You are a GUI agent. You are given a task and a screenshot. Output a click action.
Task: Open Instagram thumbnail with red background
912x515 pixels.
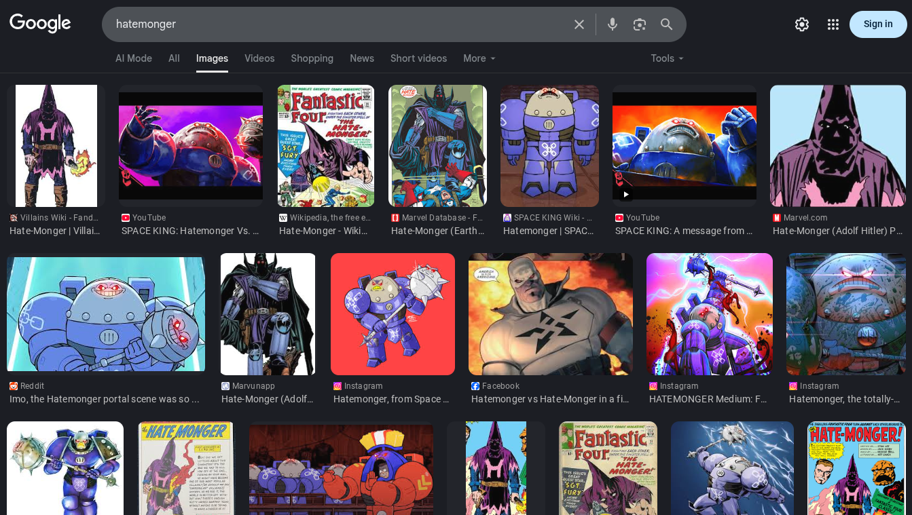pyautogui.click(x=393, y=314)
